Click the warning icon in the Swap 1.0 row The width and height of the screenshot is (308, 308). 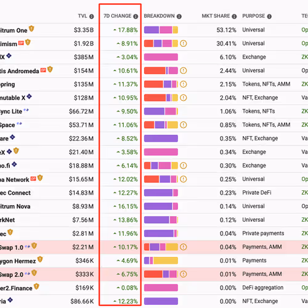point(184,247)
